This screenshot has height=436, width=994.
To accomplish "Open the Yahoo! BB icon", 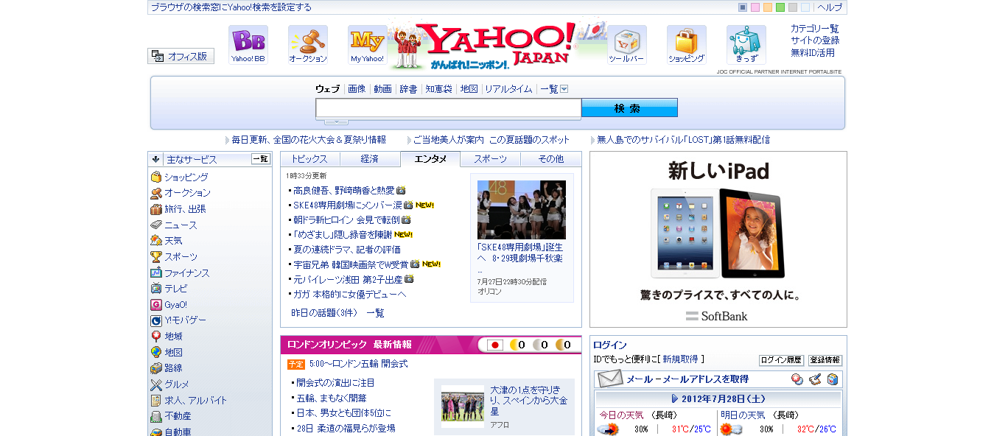I will (248, 45).
